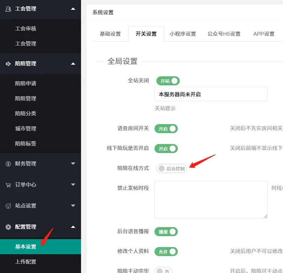This screenshot has height=273, width=283.
Task: Click the 订单中心 cart icon
Action: pyautogui.click(x=8, y=185)
